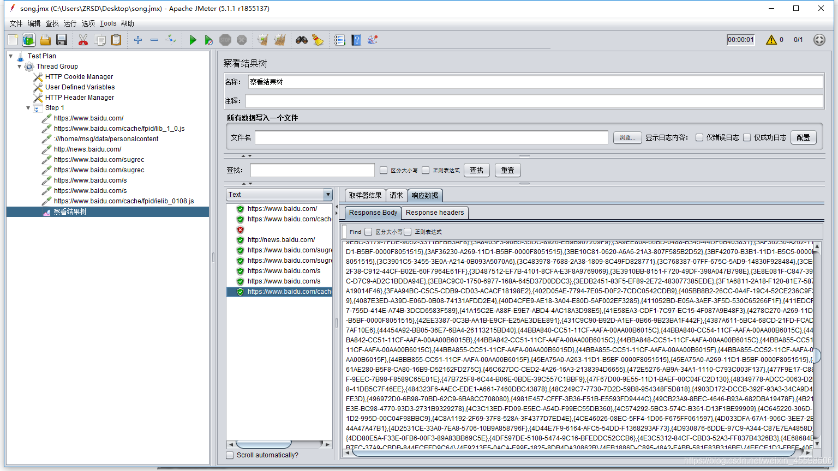The height and width of the screenshot is (471, 838).
Task: Click the Thread Group gear icon
Action: [x=29, y=67]
